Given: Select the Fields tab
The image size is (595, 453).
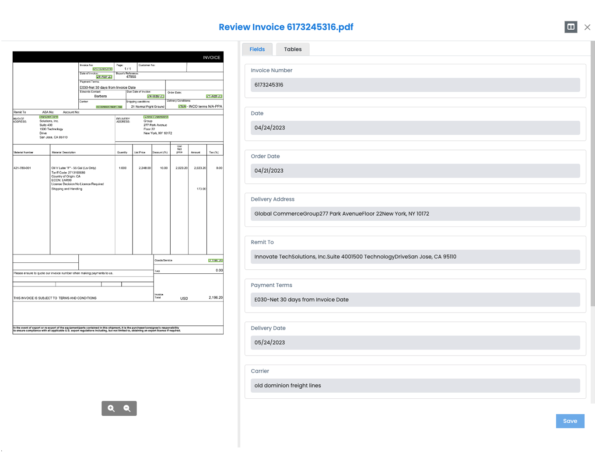Looking at the screenshot, I should point(257,49).
